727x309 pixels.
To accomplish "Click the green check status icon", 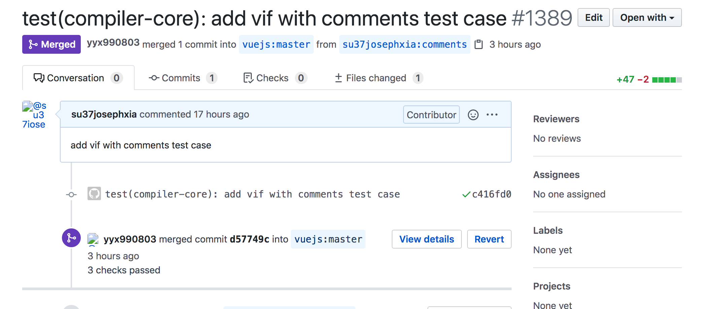I will 466,194.
